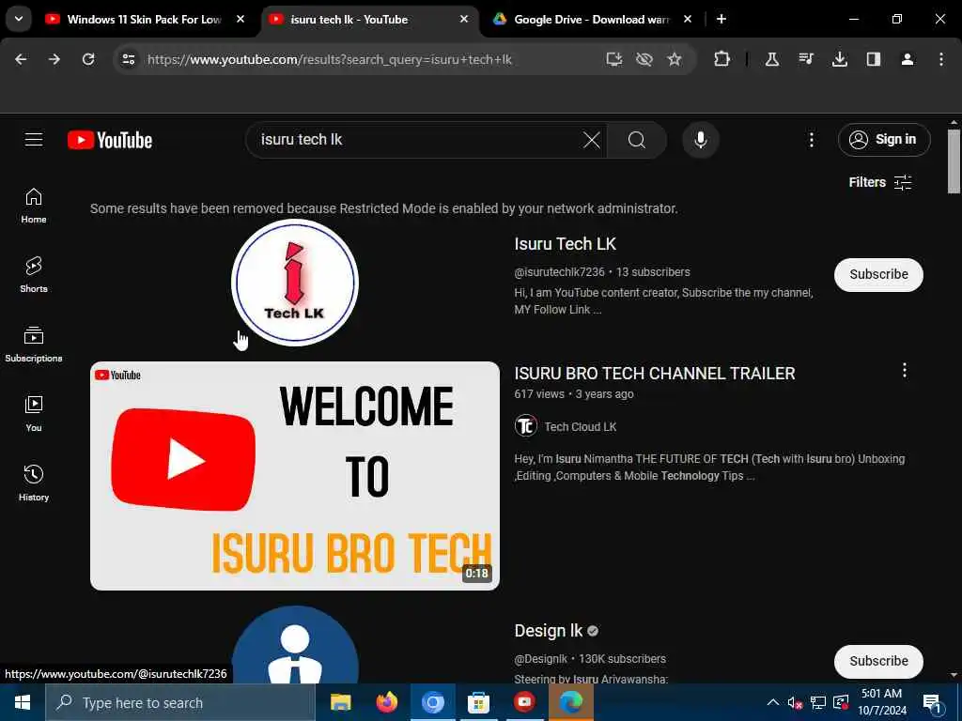The image size is (962, 721).
Task: Open the YouTube guide hamburger menu
Action: (x=34, y=140)
